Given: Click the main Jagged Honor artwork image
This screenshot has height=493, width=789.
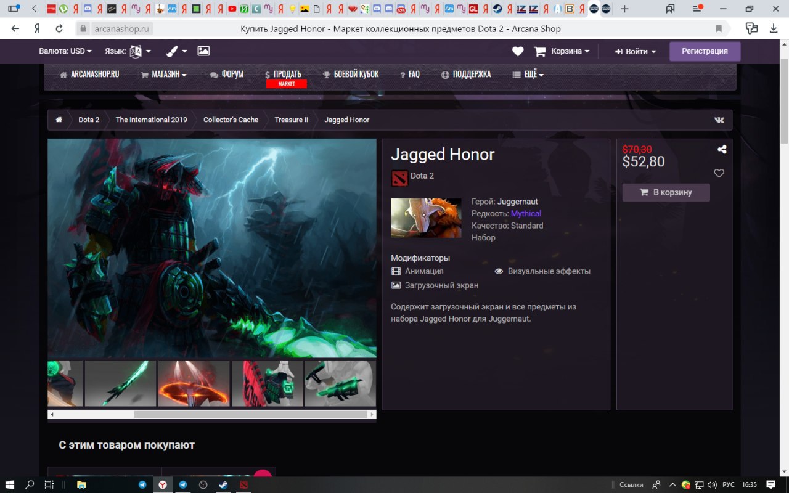Looking at the screenshot, I should point(212,248).
